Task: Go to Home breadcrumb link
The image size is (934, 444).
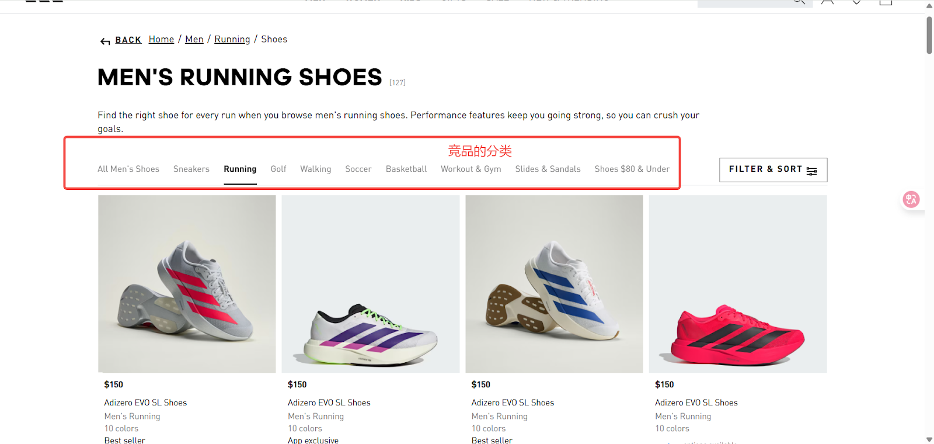Action: coord(161,39)
